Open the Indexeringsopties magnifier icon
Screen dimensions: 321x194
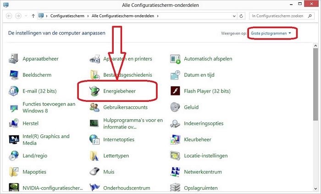point(175,124)
